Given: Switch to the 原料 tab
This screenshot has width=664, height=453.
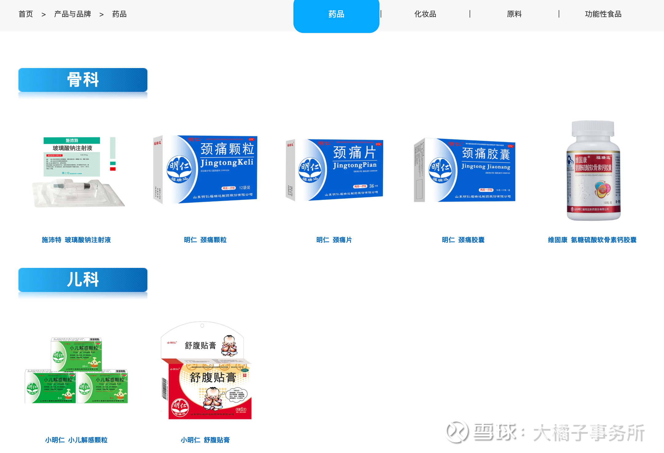Looking at the screenshot, I should tap(514, 14).
